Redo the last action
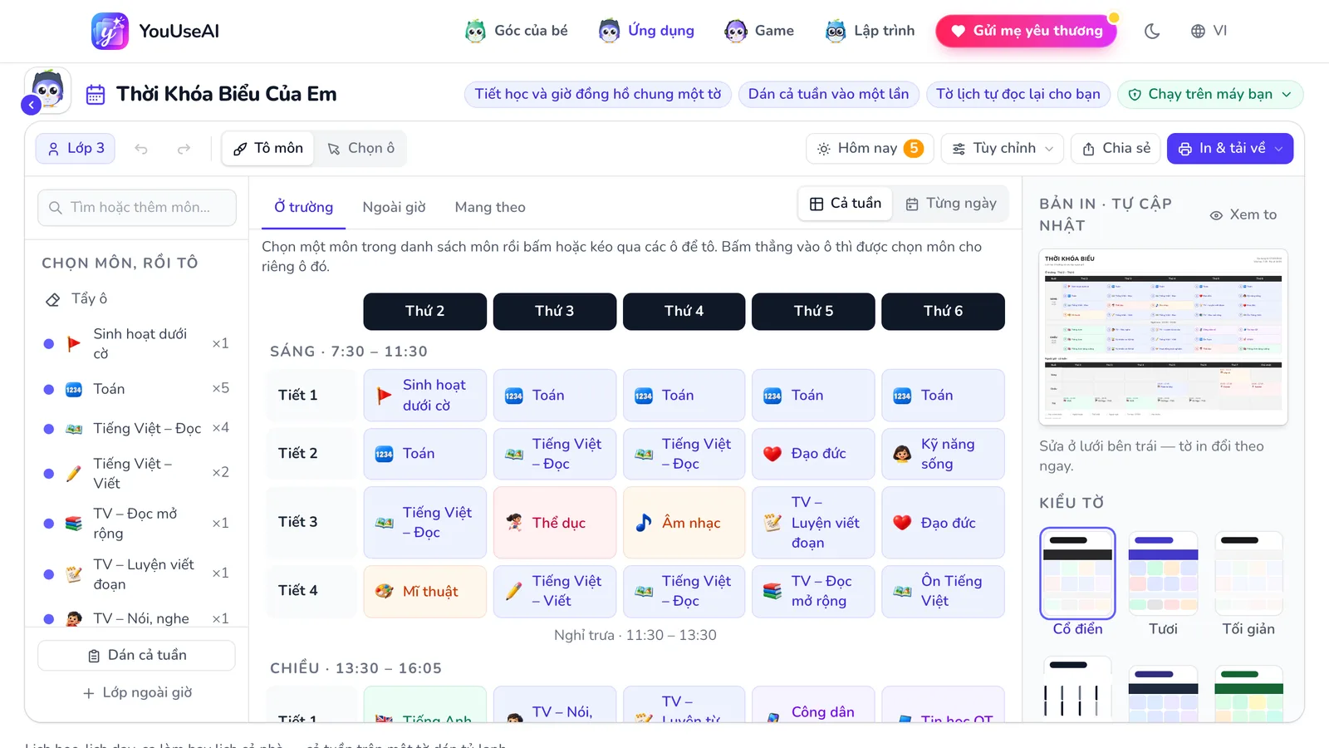Image resolution: width=1329 pixels, height=748 pixels. 184,149
